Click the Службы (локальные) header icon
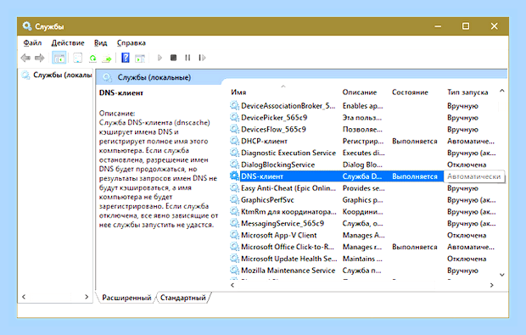This screenshot has width=526, height=335. point(107,77)
